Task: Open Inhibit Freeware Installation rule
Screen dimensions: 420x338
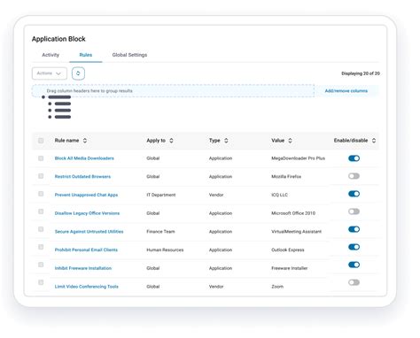Action: (x=83, y=268)
